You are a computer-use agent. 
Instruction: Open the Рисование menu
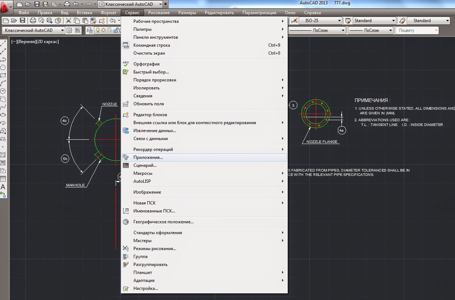(x=159, y=13)
